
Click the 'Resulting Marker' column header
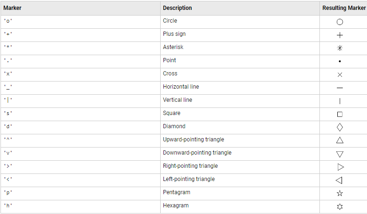(343, 8)
